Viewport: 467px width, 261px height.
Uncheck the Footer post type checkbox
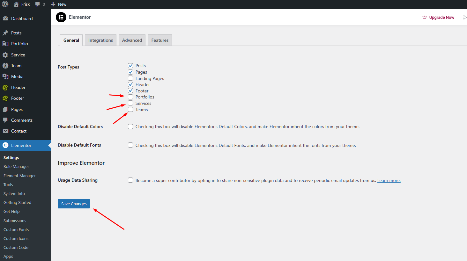[130, 91]
